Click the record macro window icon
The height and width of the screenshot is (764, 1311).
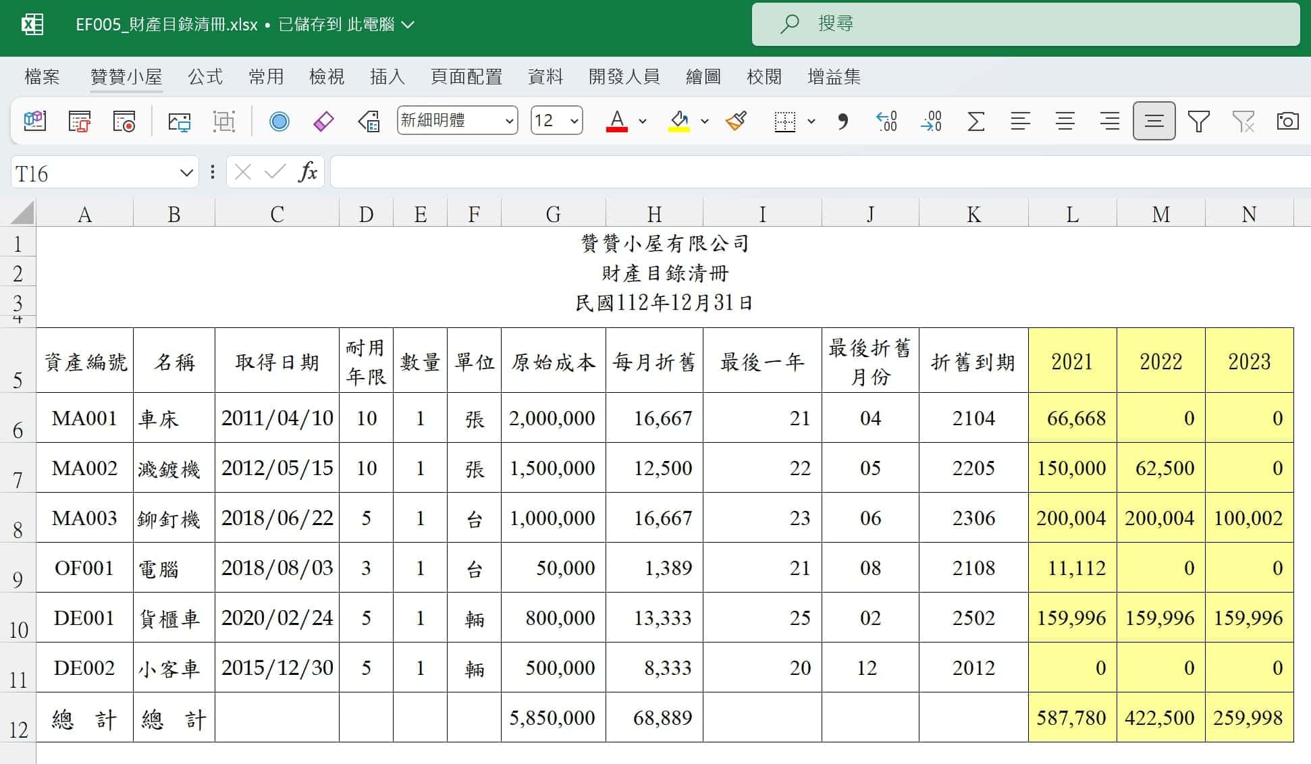[124, 121]
